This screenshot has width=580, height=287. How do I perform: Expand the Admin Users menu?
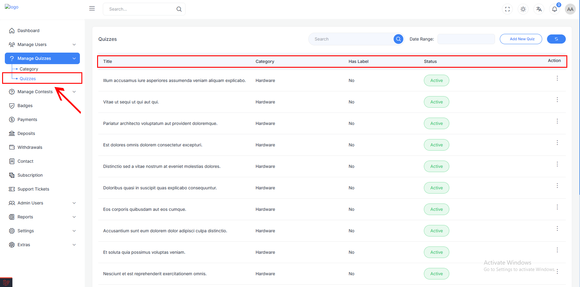click(x=42, y=203)
